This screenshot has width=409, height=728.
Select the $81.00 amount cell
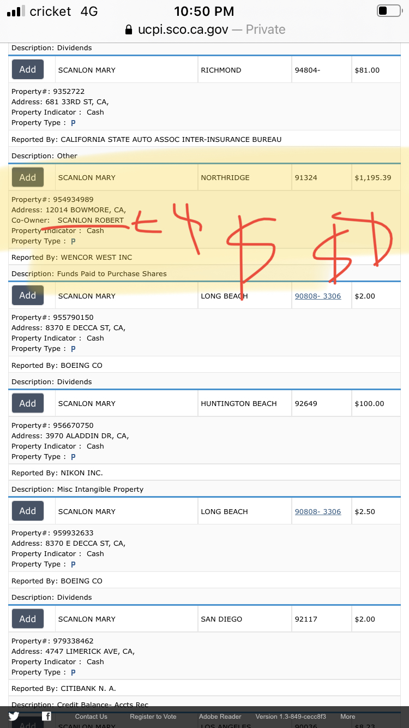(x=376, y=70)
